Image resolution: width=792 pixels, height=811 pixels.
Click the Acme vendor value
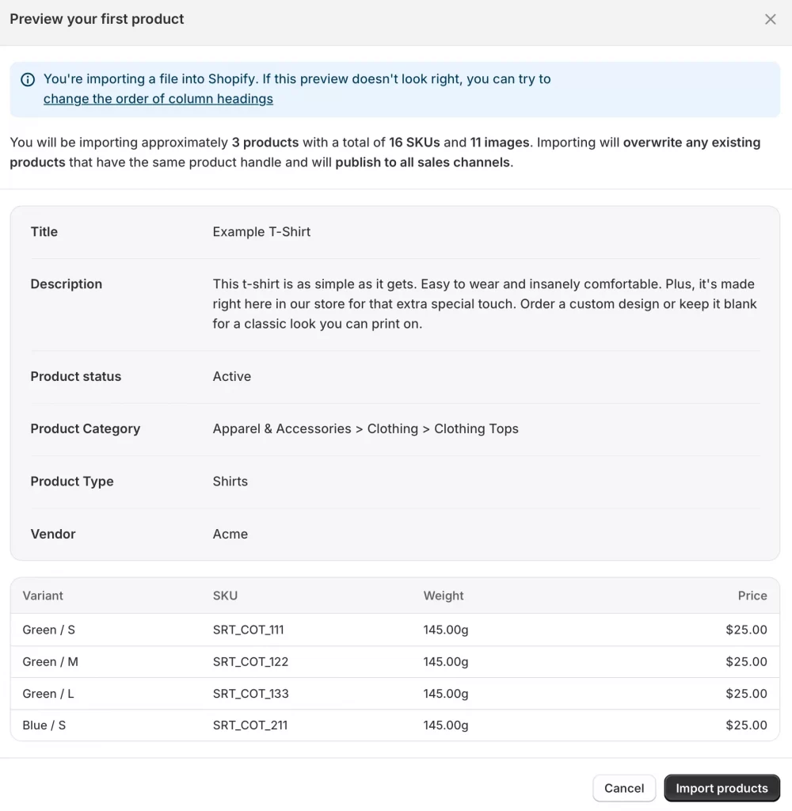[x=230, y=534]
